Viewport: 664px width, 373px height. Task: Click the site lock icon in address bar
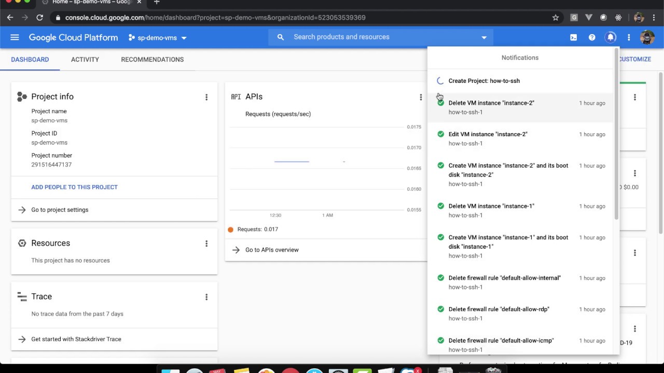pos(58,18)
